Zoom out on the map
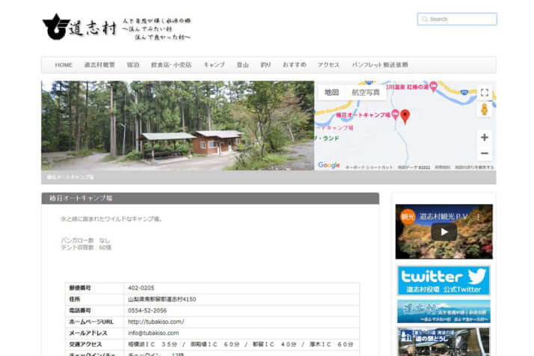 (x=484, y=153)
